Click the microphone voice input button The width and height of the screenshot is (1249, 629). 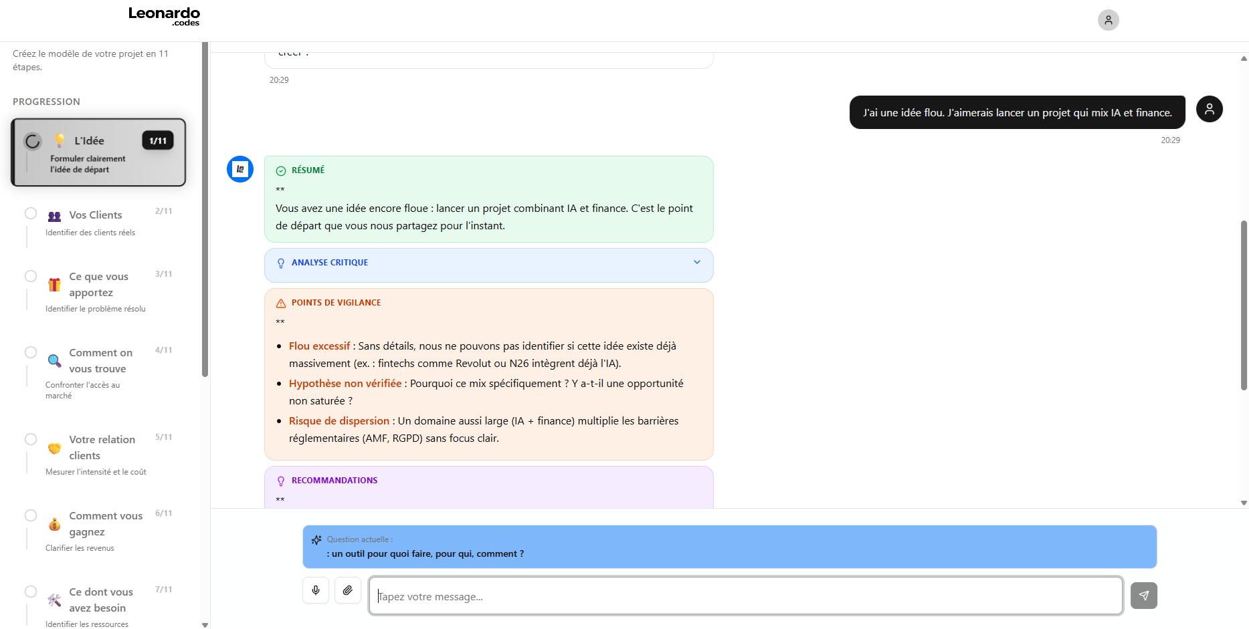click(x=316, y=590)
